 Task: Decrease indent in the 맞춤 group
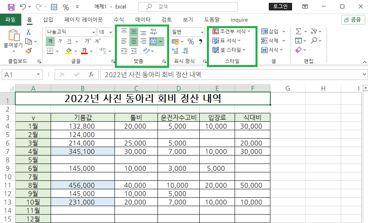124,51
